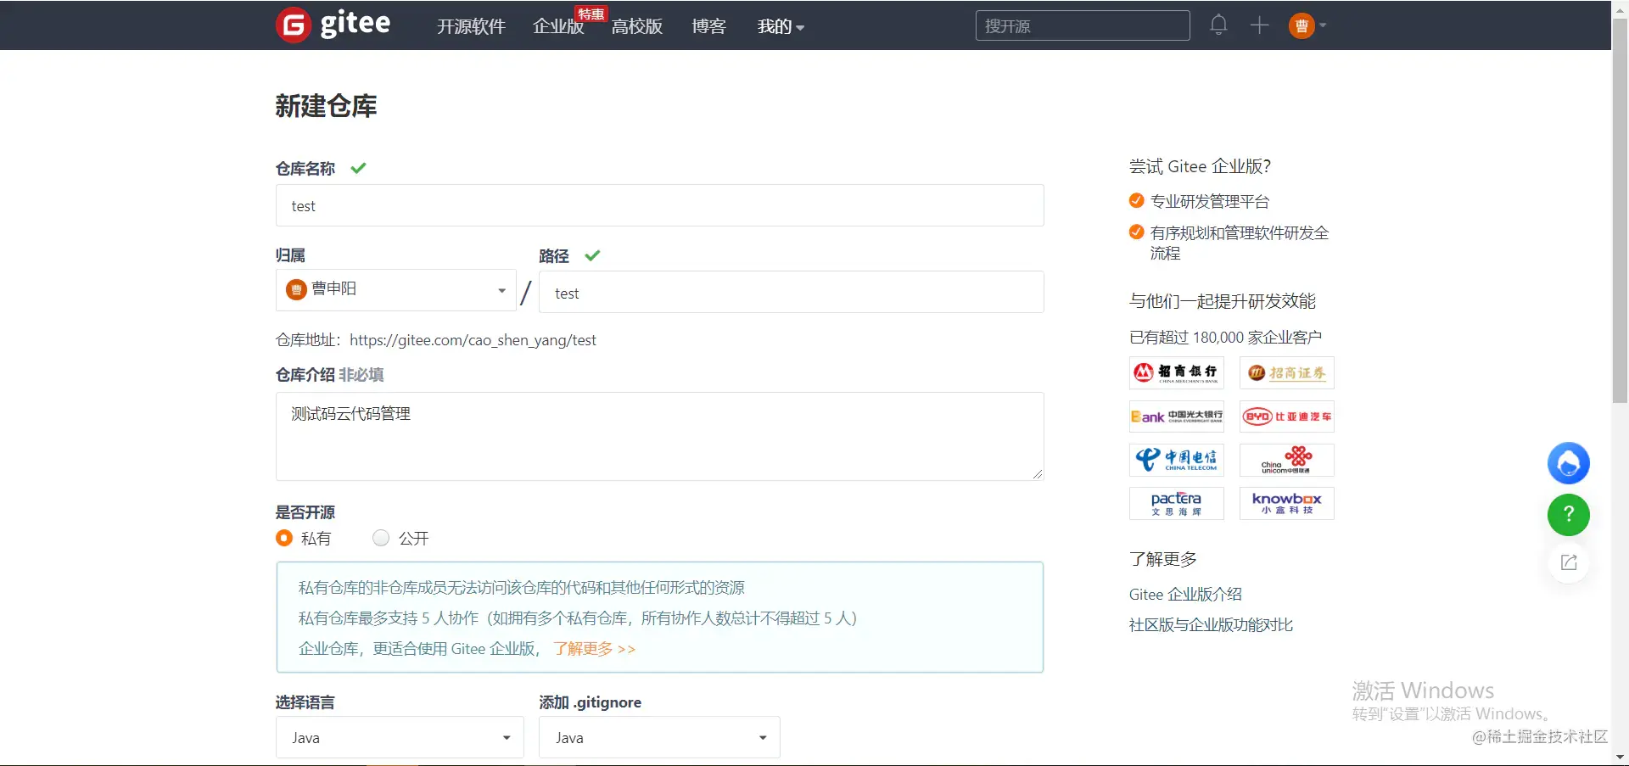
Task: Open the user avatar menu
Action: click(x=1307, y=25)
